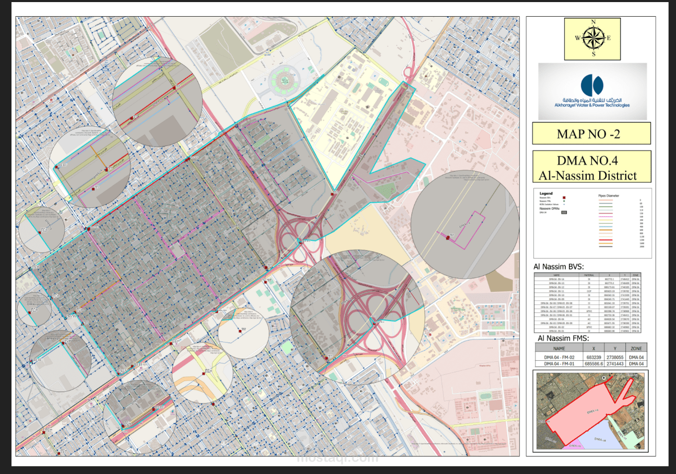The width and height of the screenshot is (676, 474).
Task: Click DMA 04 zone cell in the FM-01 row
Action: click(636, 363)
